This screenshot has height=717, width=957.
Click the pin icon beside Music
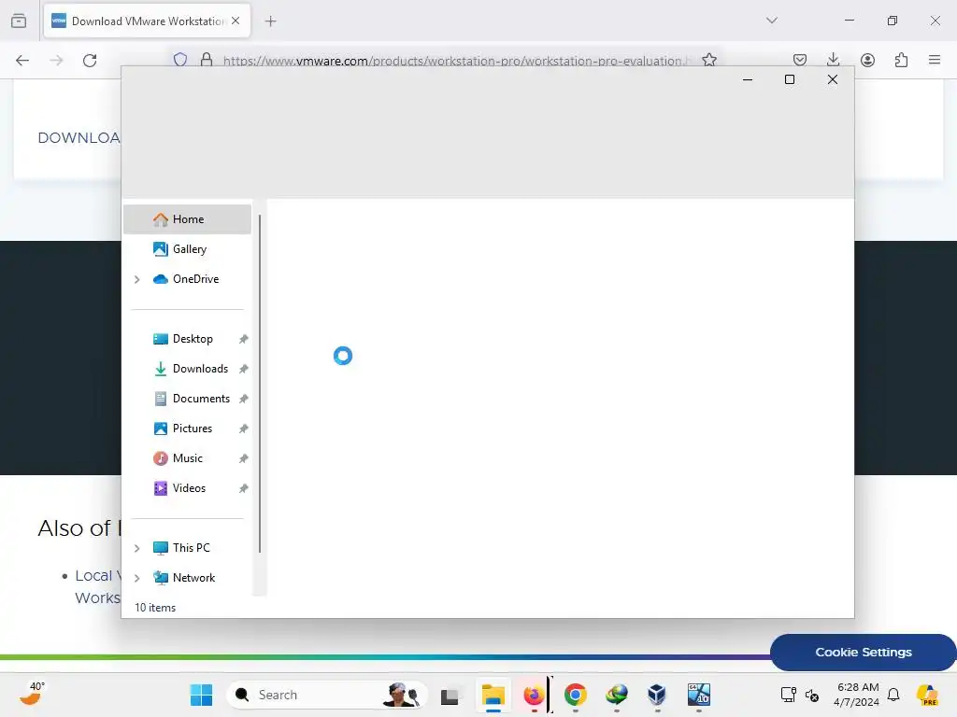tap(244, 458)
